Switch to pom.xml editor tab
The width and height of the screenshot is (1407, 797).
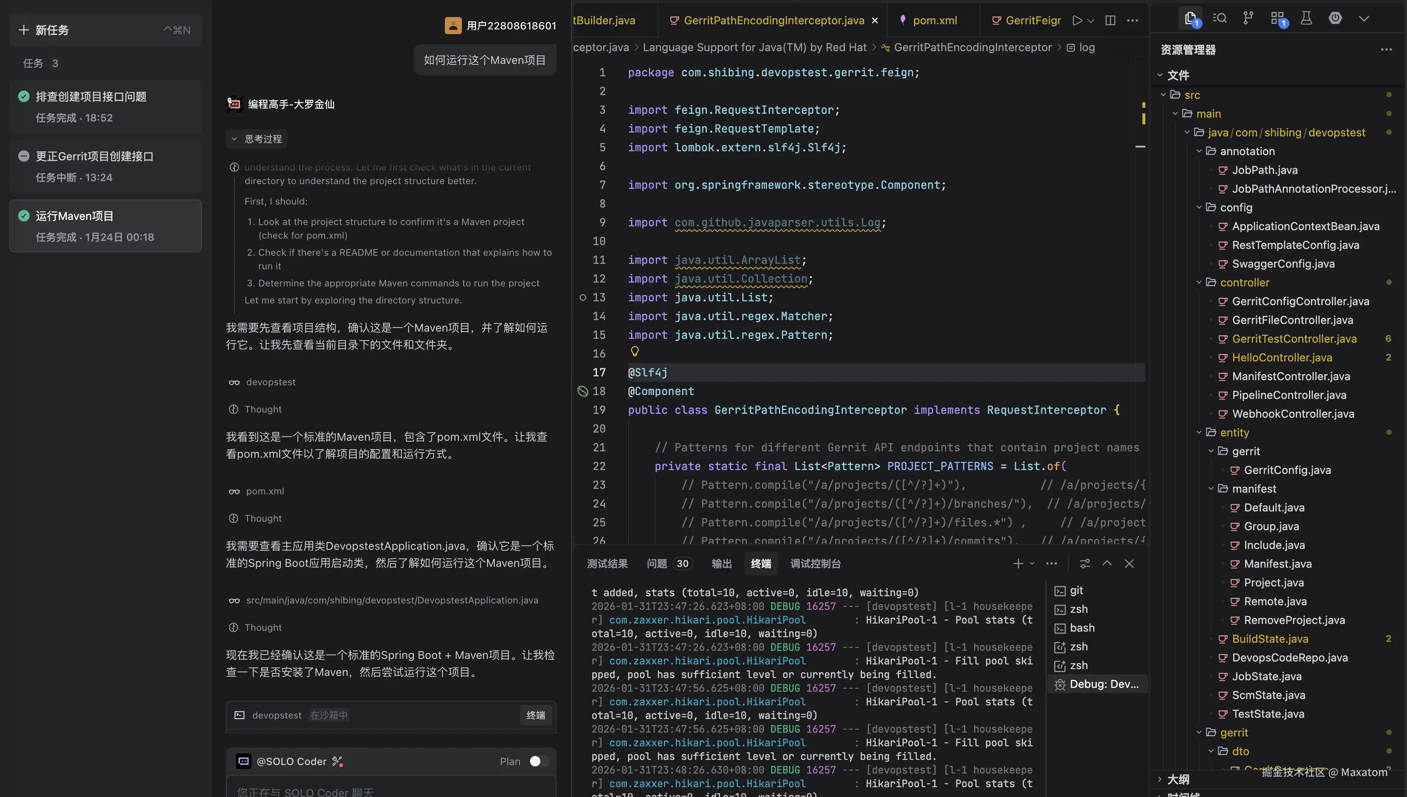pyautogui.click(x=934, y=20)
